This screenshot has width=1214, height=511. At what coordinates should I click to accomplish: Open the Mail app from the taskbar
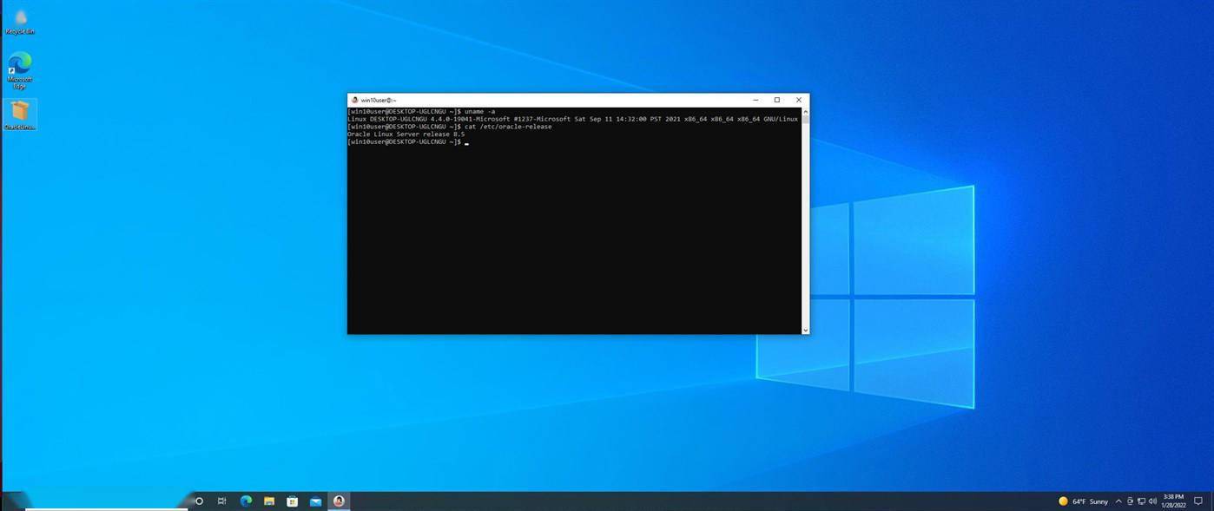(x=316, y=501)
